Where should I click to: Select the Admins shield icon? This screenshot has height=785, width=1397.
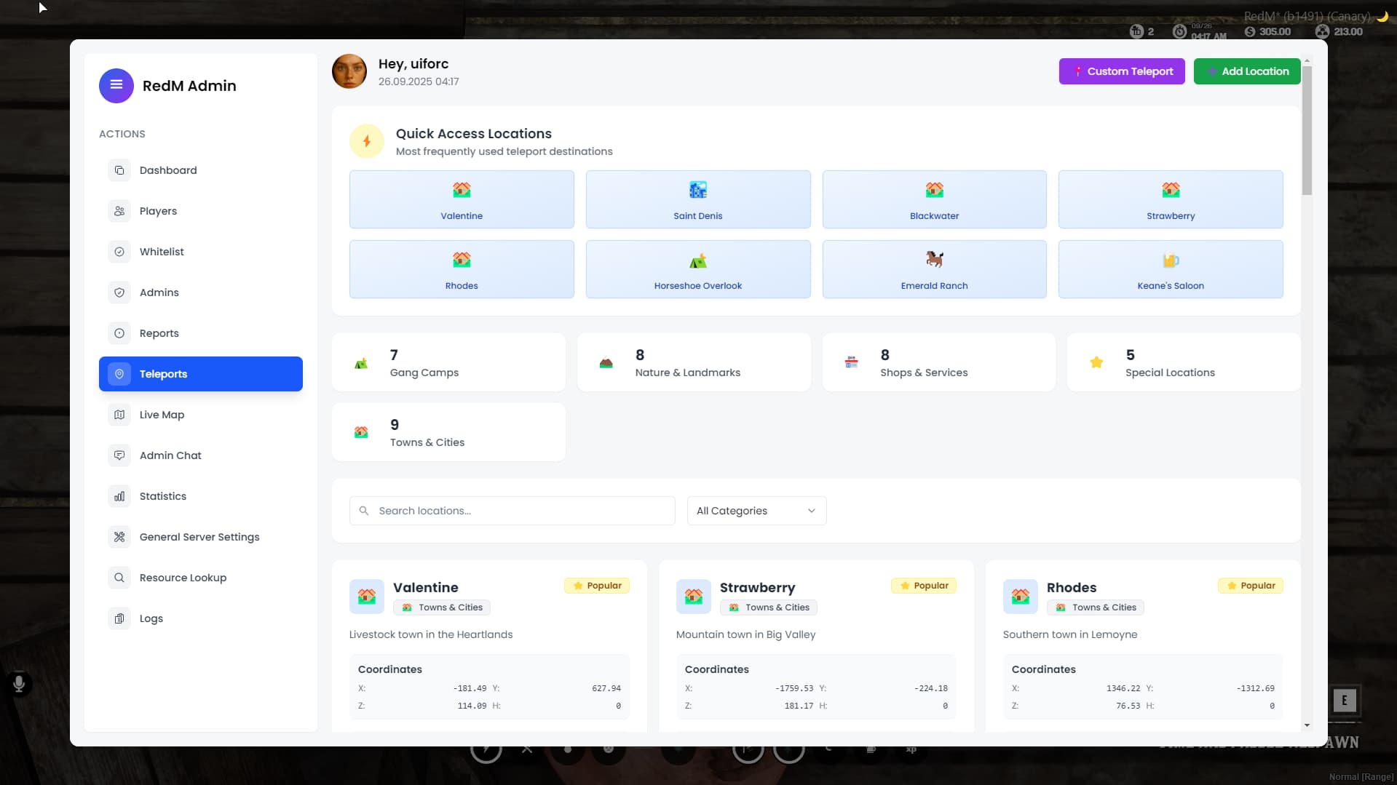[119, 292]
